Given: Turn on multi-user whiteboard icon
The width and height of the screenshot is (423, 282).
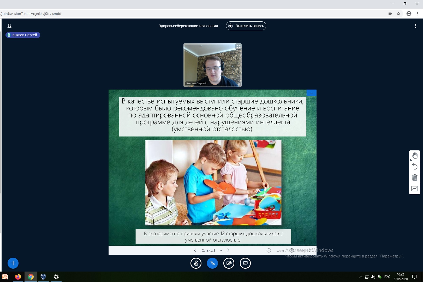Looking at the screenshot, I should point(414,189).
